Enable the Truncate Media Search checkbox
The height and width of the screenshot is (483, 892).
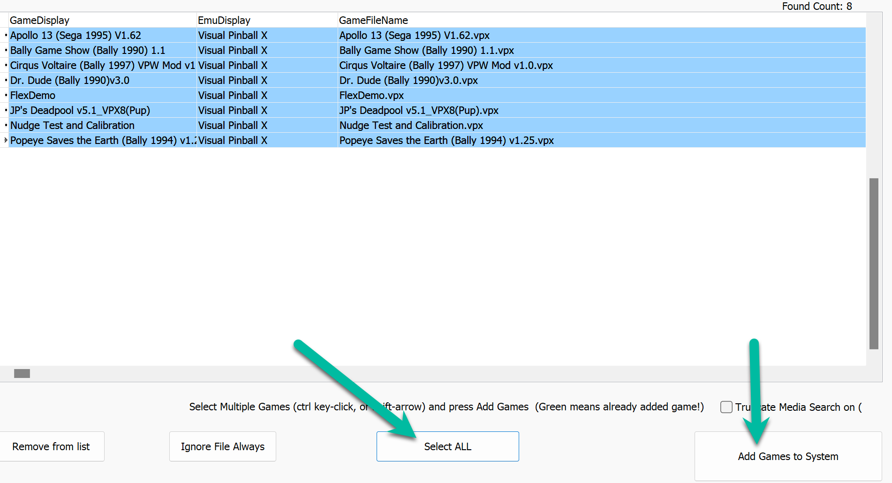pyautogui.click(x=726, y=407)
